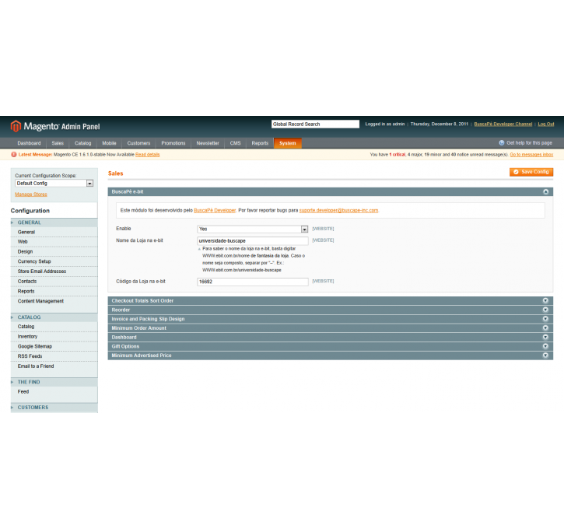Select RSS Feeds in sidebar

pos(30,356)
